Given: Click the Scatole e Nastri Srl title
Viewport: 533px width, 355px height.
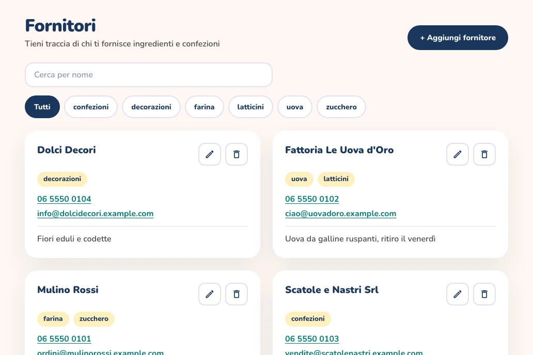Looking at the screenshot, I should [x=332, y=290].
